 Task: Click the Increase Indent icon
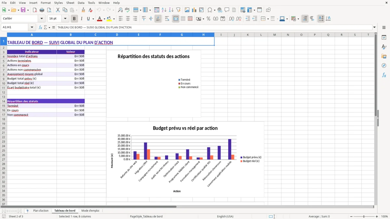pyautogui.click(x=248, y=19)
